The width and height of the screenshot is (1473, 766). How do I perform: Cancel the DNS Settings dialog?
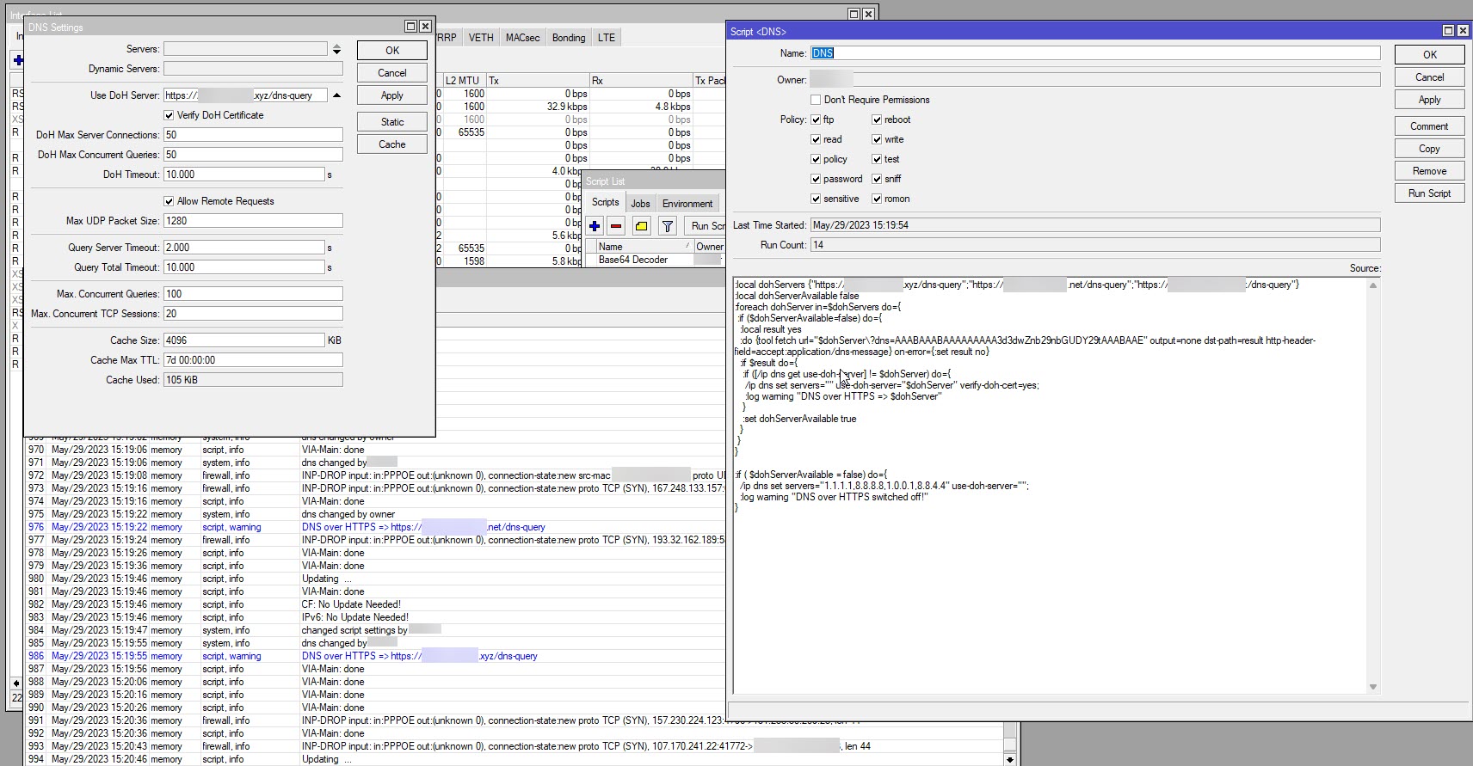click(392, 73)
